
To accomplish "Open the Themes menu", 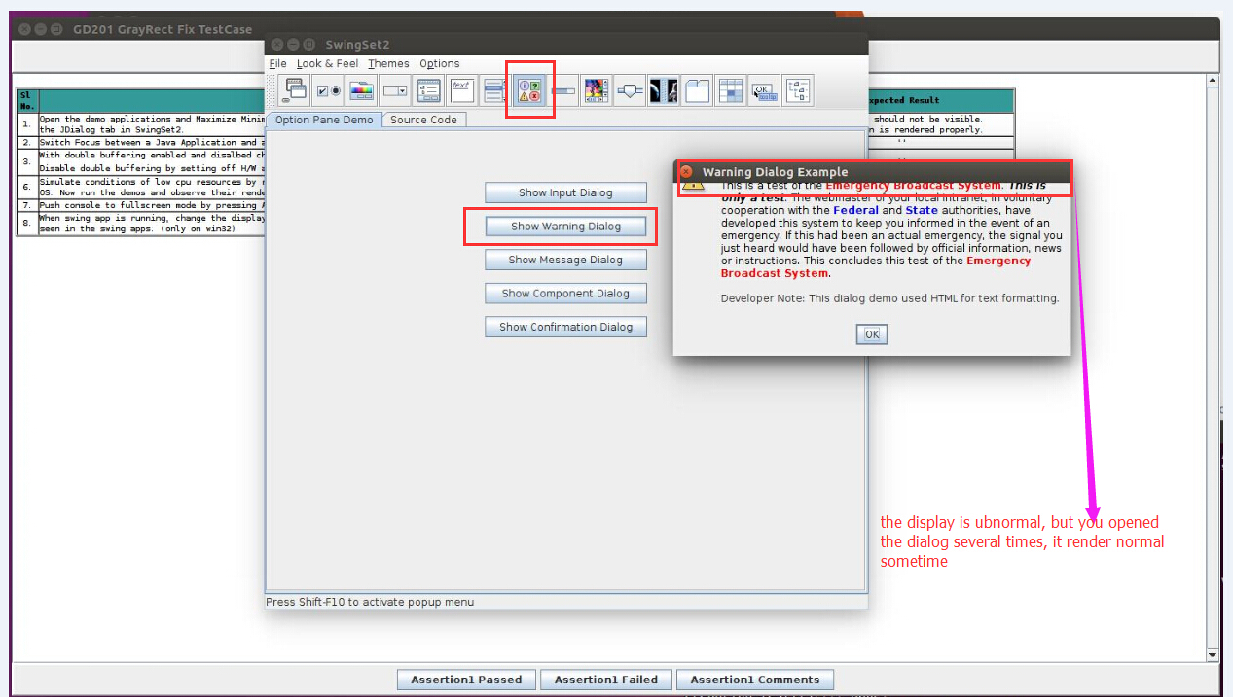I will (388, 64).
